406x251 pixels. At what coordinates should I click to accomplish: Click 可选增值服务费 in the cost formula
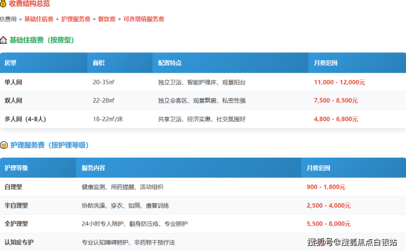tap(144, 19)
